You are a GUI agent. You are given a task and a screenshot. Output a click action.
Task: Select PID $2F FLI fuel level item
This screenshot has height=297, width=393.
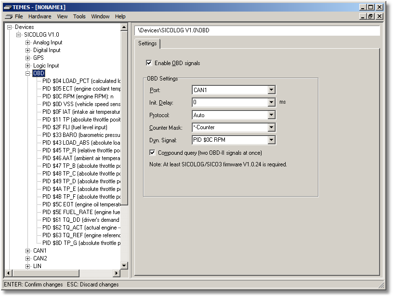point(75,127)
